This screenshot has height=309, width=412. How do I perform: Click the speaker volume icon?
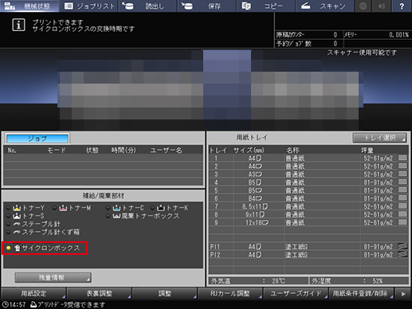382,6
